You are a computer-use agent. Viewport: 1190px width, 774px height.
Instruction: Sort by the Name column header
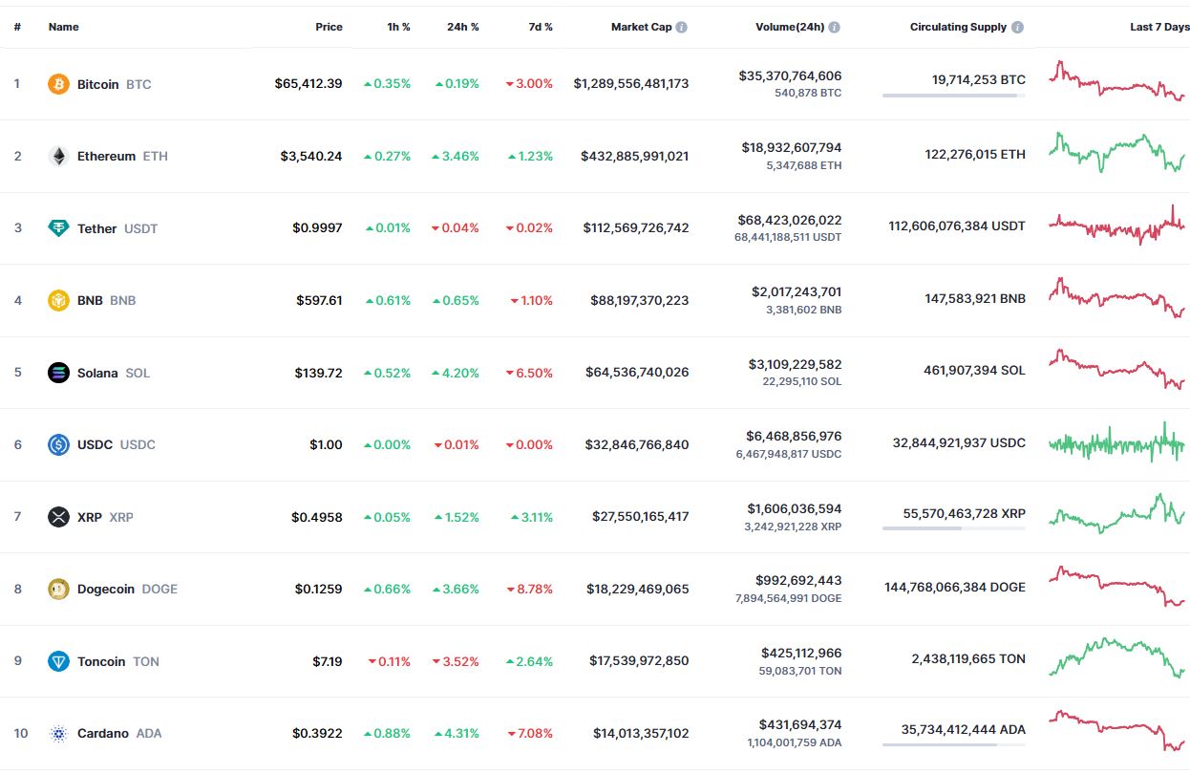click(63, 27)
